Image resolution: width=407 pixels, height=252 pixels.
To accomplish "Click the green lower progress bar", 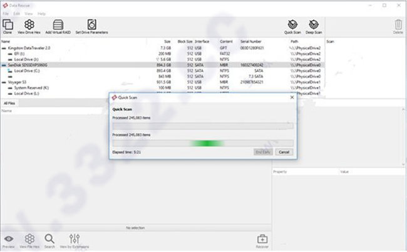I will click(x=203, y=143).
